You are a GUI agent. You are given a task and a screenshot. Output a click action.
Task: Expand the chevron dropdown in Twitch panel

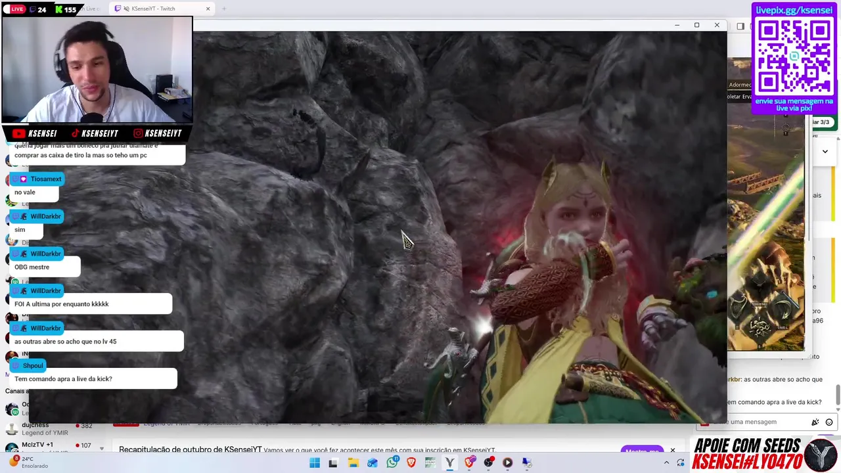(825, 152)
